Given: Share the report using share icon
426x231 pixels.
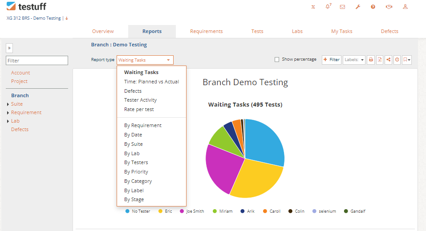Looking at the screenshot, I should point(389,60).
